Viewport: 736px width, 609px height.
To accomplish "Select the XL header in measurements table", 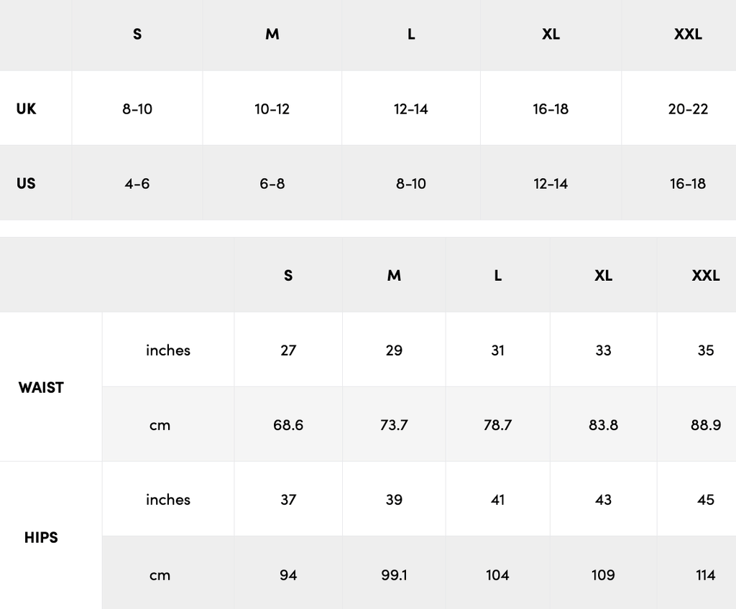I will [x=603, y=275].
